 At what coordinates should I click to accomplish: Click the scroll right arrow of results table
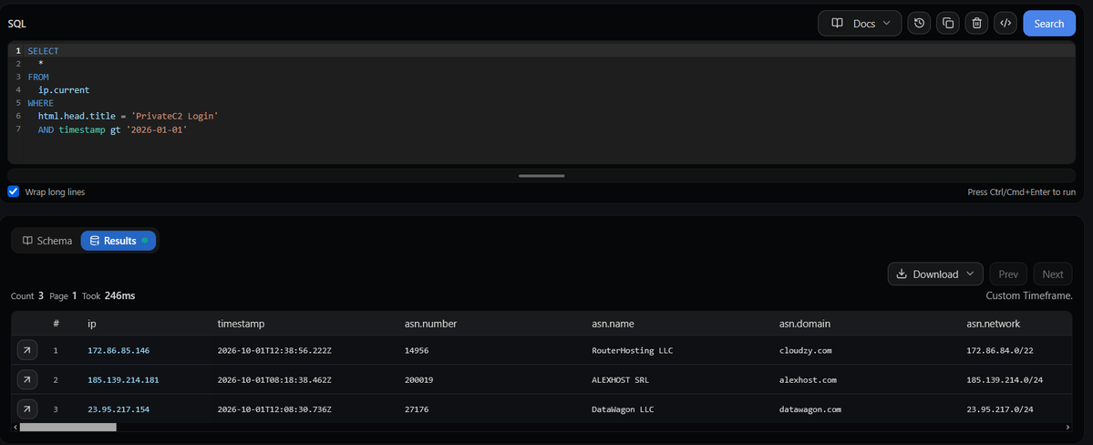1067,427
